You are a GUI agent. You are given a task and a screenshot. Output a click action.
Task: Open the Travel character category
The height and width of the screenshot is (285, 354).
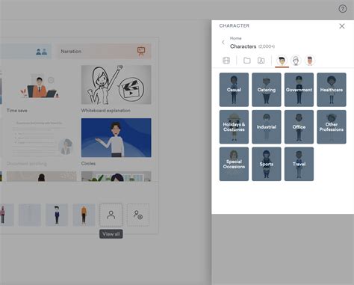299,164
